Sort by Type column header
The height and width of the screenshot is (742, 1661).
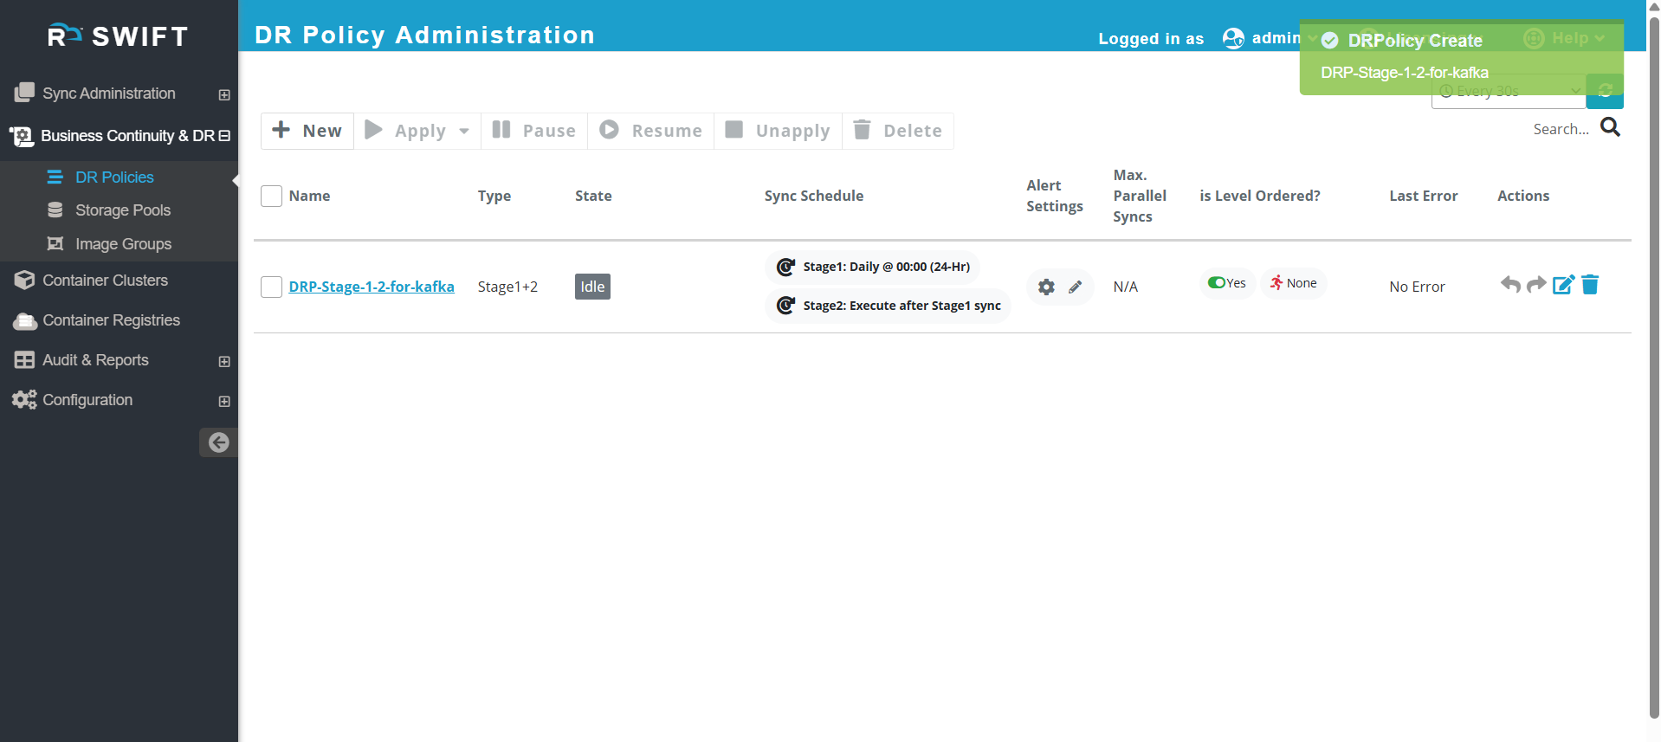click(x=494, y=196)
